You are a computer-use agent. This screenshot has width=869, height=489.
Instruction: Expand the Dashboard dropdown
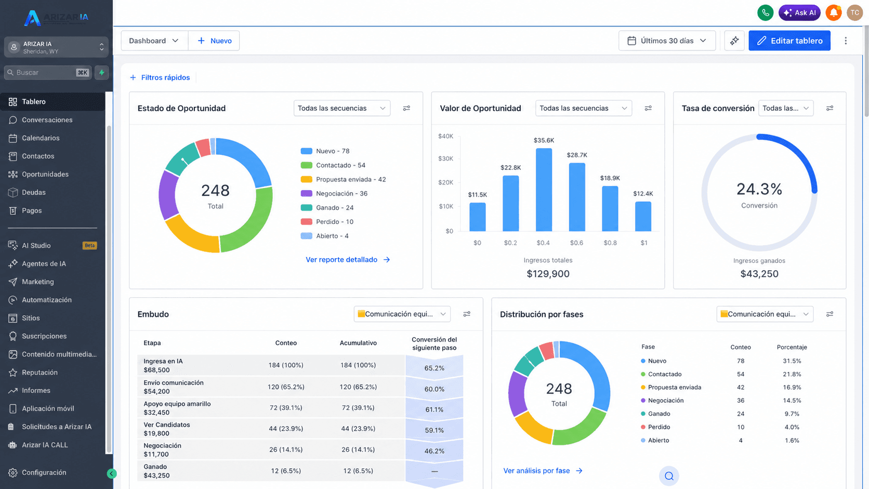tap(154, 41)
